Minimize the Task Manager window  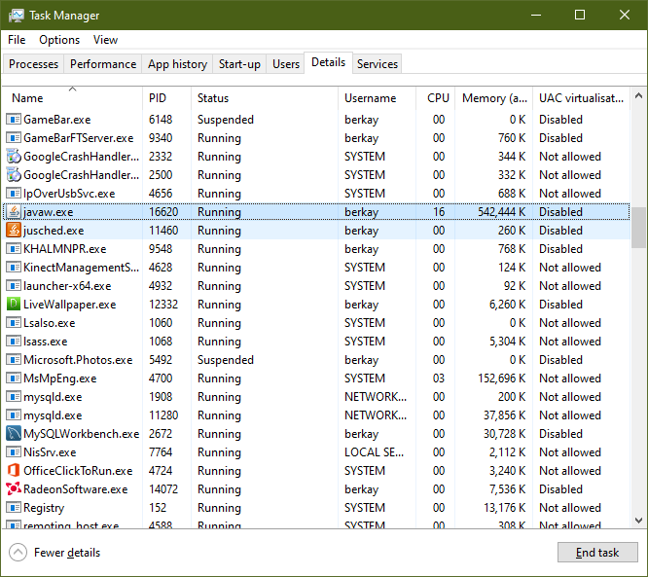pyautogui.click(x=536, y=15)
